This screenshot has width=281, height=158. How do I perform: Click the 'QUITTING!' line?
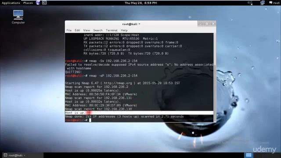pos(73,72)
